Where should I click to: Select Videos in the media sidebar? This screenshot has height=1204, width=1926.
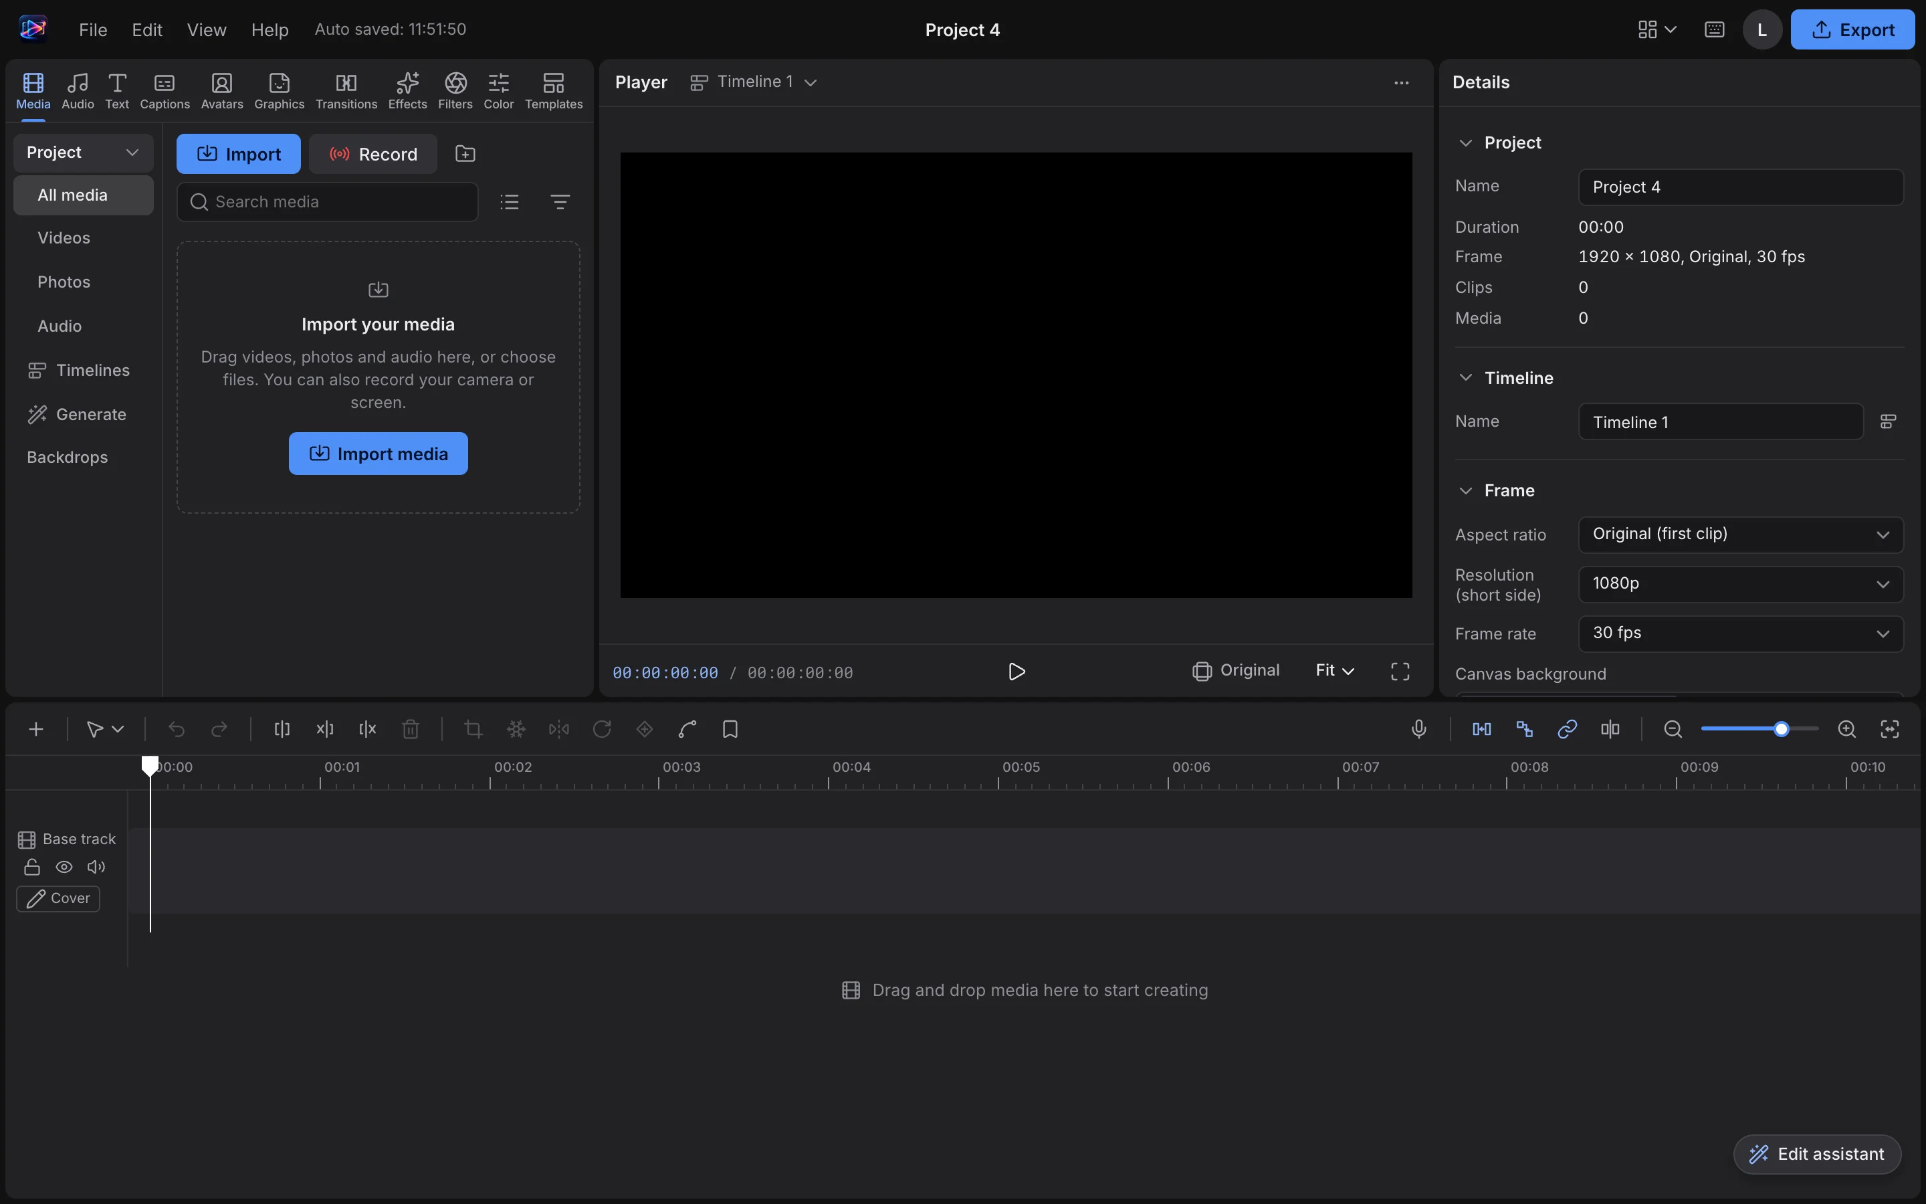click(84, 238)
